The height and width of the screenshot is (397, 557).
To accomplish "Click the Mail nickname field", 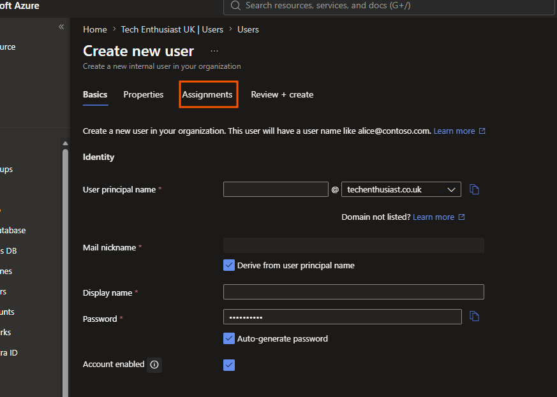I will (353, 245).
